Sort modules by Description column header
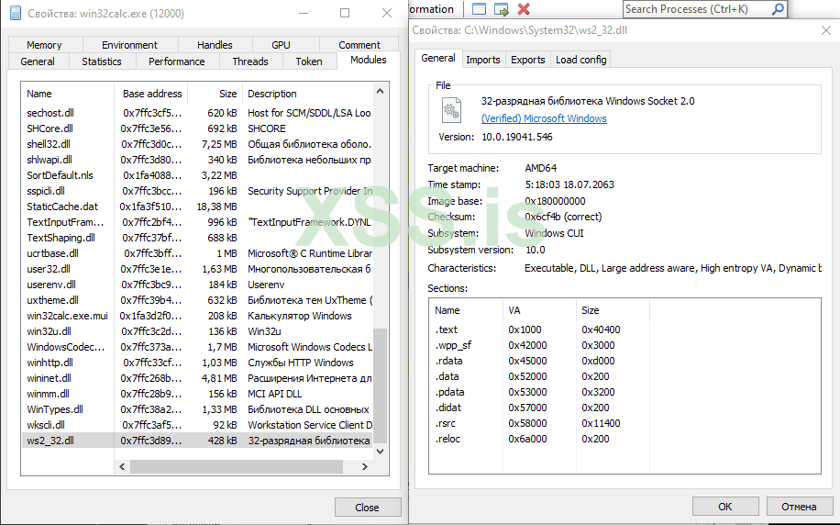The width and height of the screenshot is (840, 525). click(x=307, y=94)
